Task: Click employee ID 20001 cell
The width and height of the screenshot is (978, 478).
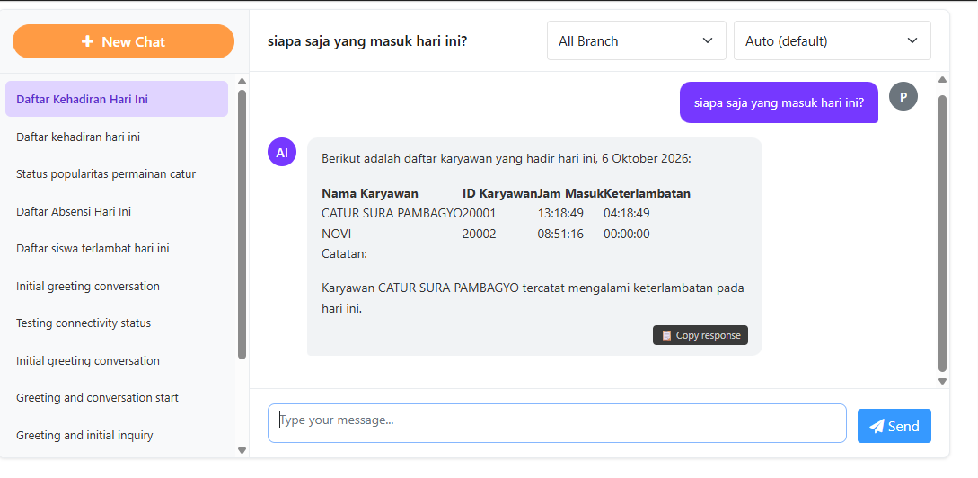Action: 479,214
